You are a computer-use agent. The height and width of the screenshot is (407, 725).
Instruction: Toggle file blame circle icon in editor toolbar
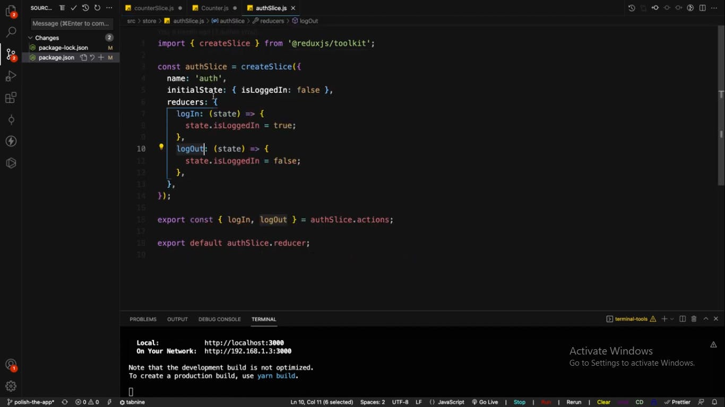pos(691,8)
